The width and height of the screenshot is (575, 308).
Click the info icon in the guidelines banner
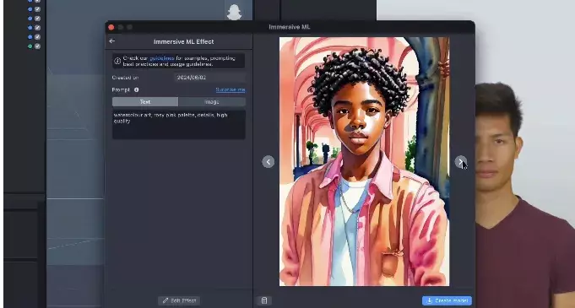(x=117, y=62)
